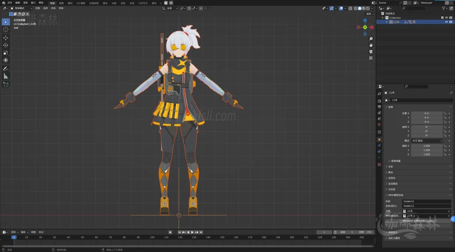Viewport: 455px width, 252px height.
Task: Click the new scene button beside Scene
Action: tap(405, 3)
